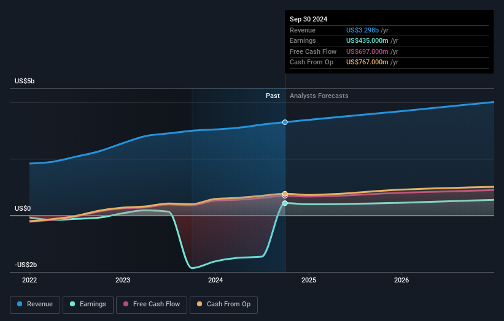
Task: Click the 2023 x-axis label
Action: tap(122, 281)
